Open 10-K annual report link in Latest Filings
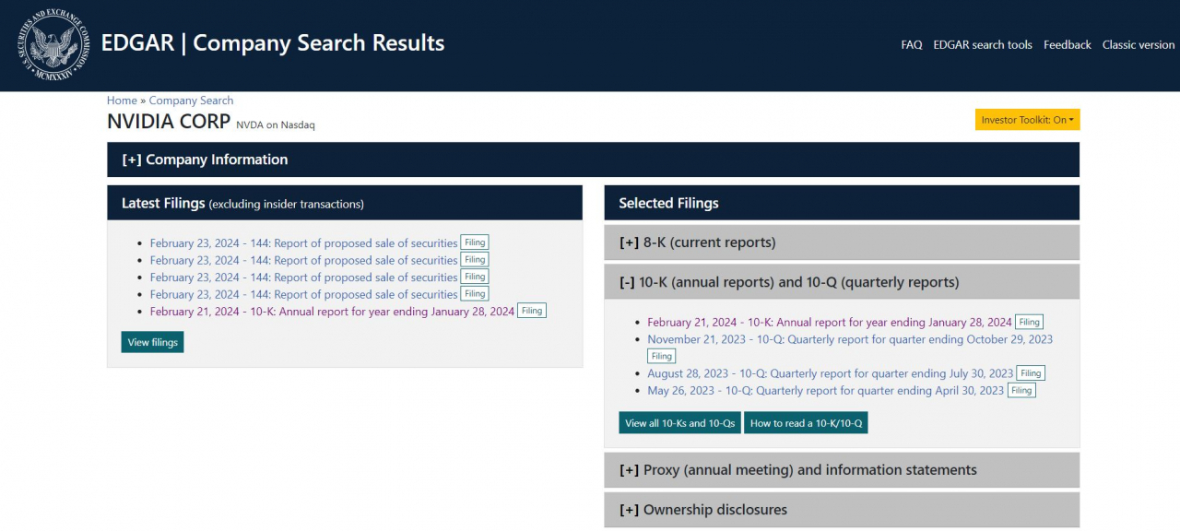The width and height of the screenshot is (1180, 531). pyautogui.click(x=332, y=312)
